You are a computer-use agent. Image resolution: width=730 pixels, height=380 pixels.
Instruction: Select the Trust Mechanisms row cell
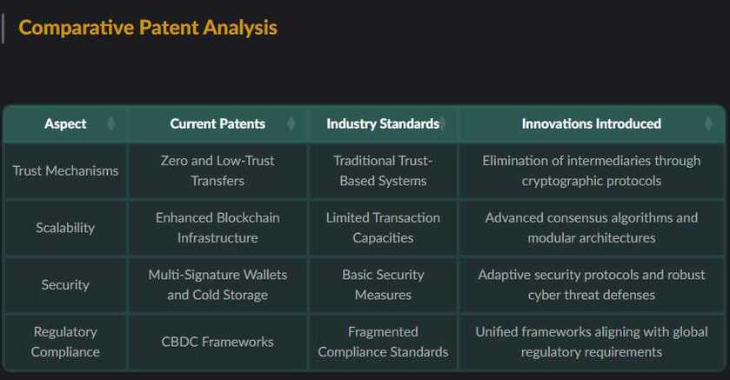(x=65, y=170)
